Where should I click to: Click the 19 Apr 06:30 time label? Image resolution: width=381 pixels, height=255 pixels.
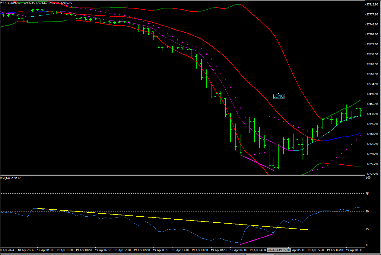point(354,250)
